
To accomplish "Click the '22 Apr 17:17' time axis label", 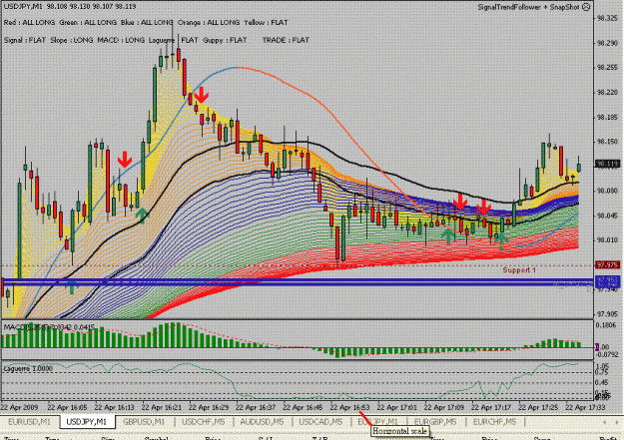I will pos(491,407).
